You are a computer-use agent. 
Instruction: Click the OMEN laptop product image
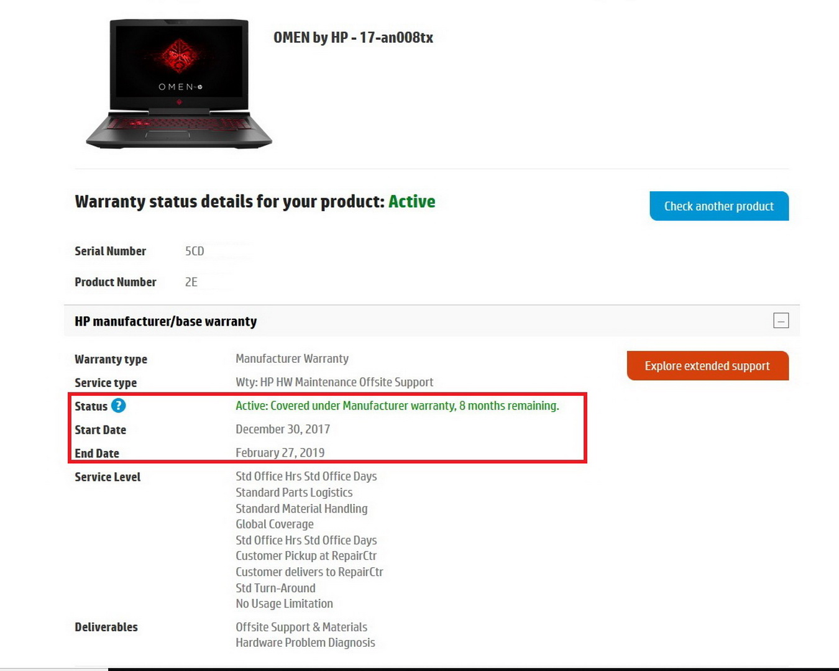[x=179, y=83]
